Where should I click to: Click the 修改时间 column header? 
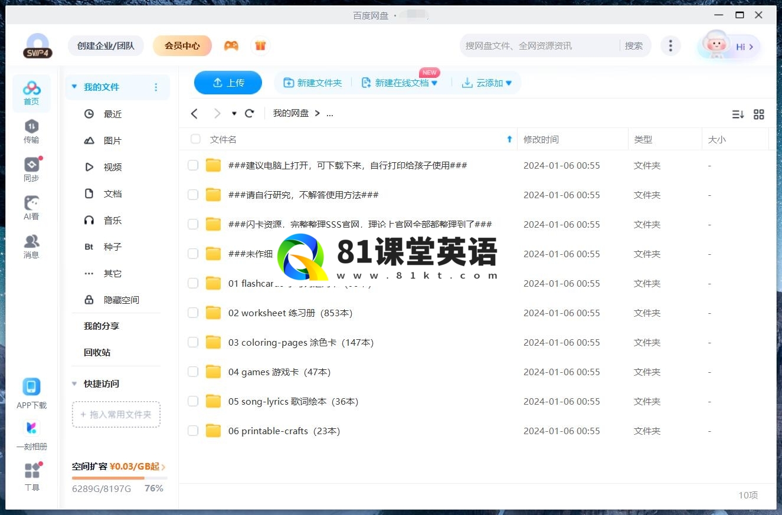click(572, 139)
